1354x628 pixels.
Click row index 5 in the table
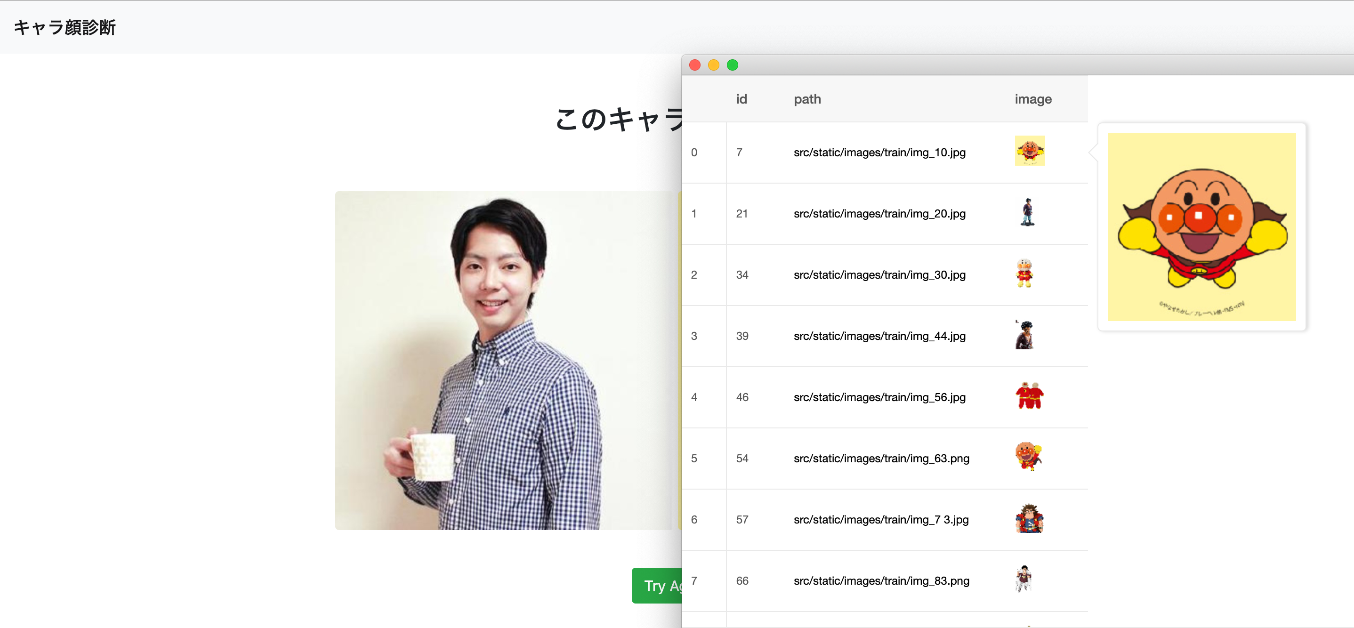click(694, 459)
